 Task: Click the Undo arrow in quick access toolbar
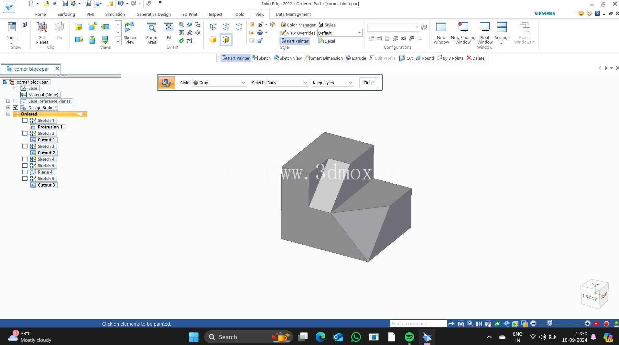click(121, 4)
